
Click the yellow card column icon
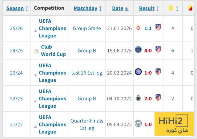pyautogui.click(x=171, y=8)
